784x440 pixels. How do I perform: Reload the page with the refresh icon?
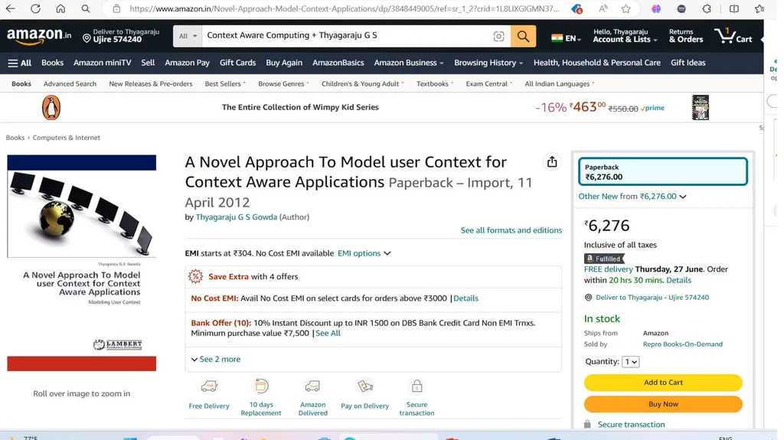[x=35, y=8]
